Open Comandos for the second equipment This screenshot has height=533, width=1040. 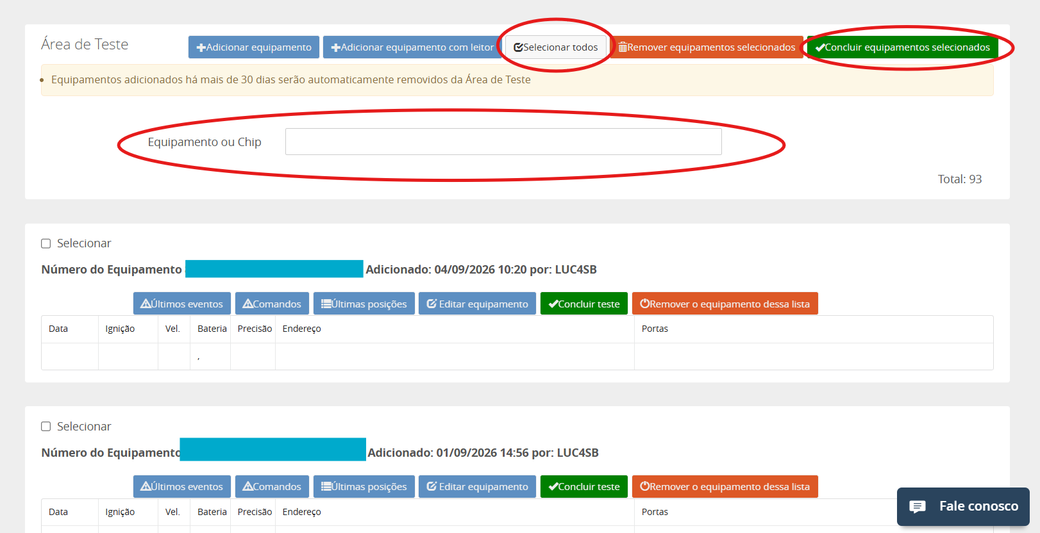click(272, 486)
